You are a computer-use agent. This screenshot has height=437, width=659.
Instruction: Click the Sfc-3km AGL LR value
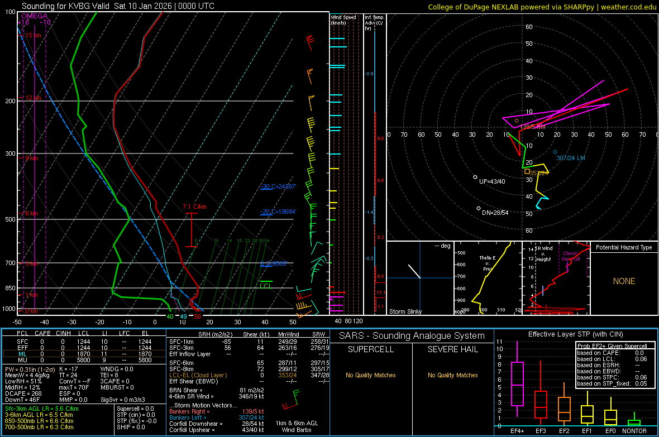pos(42,409)
